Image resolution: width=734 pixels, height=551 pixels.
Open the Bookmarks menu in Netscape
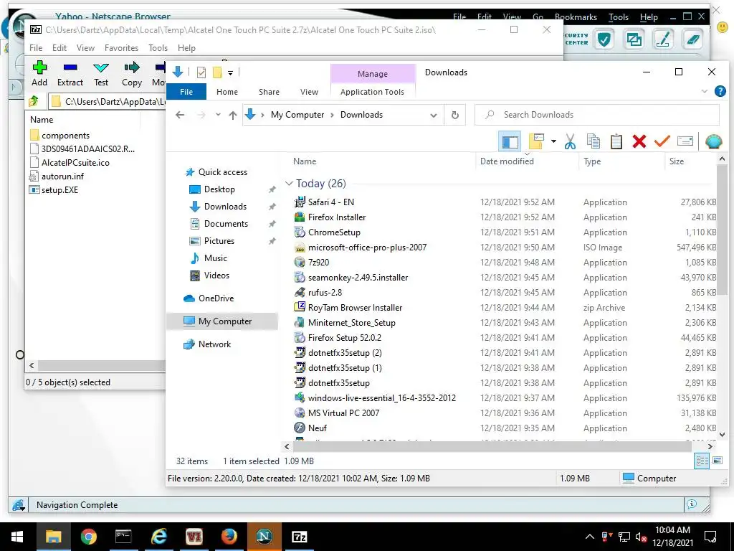pos(576,17)
